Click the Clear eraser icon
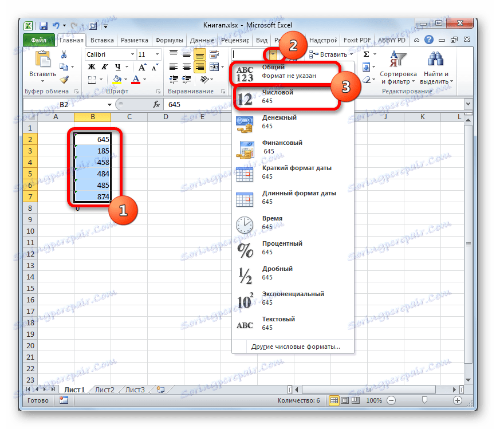This screenshot has height=429, width=496. coord(367,80)
